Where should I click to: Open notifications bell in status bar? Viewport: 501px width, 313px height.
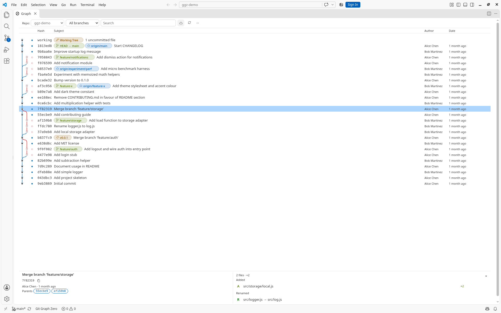coord(495,309)
